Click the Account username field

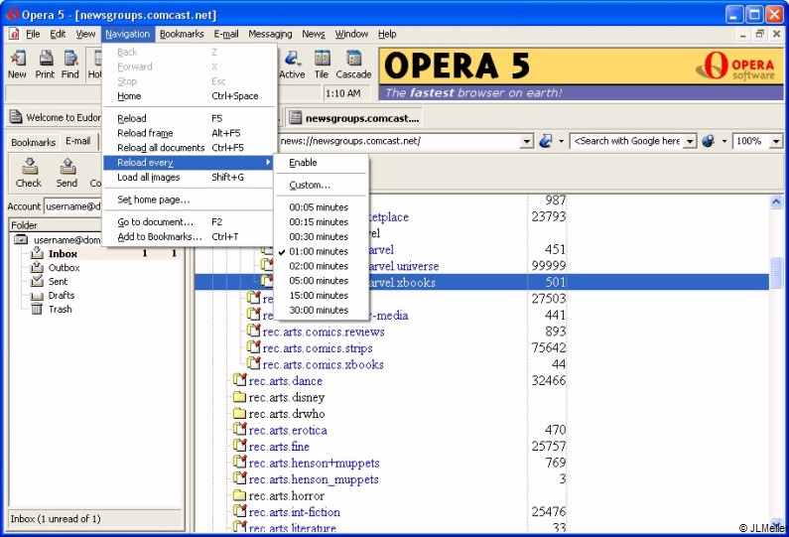coord(72,206)
